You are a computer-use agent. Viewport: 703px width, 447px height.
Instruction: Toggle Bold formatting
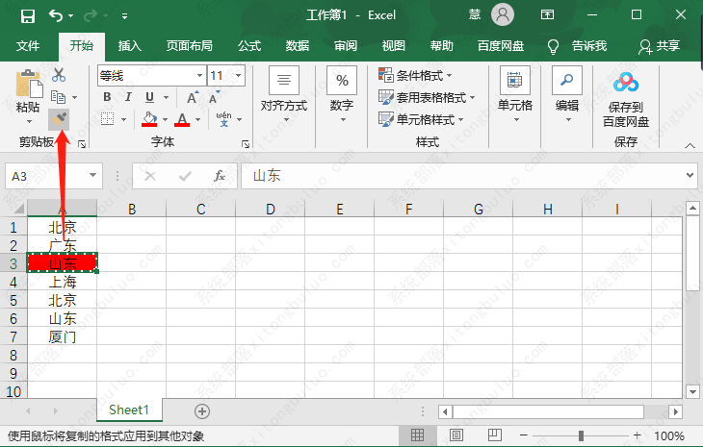107,97
